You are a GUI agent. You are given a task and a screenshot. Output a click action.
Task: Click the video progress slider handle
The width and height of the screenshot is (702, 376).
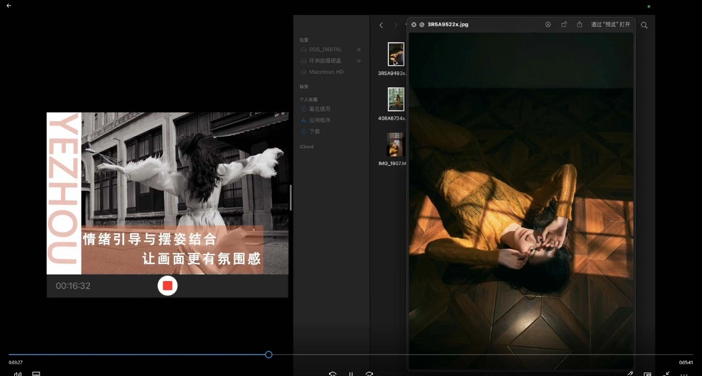269,355
